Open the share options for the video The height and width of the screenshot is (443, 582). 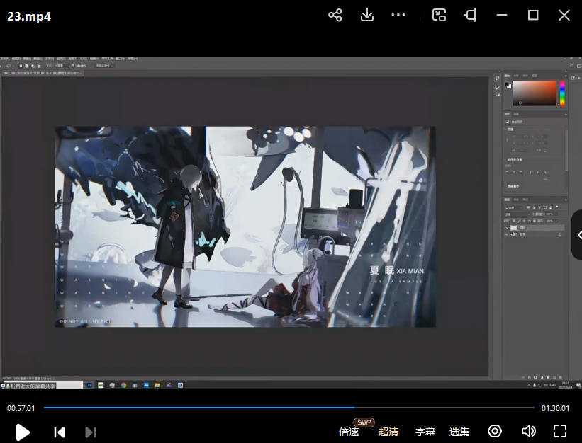[x=335, y=15]
